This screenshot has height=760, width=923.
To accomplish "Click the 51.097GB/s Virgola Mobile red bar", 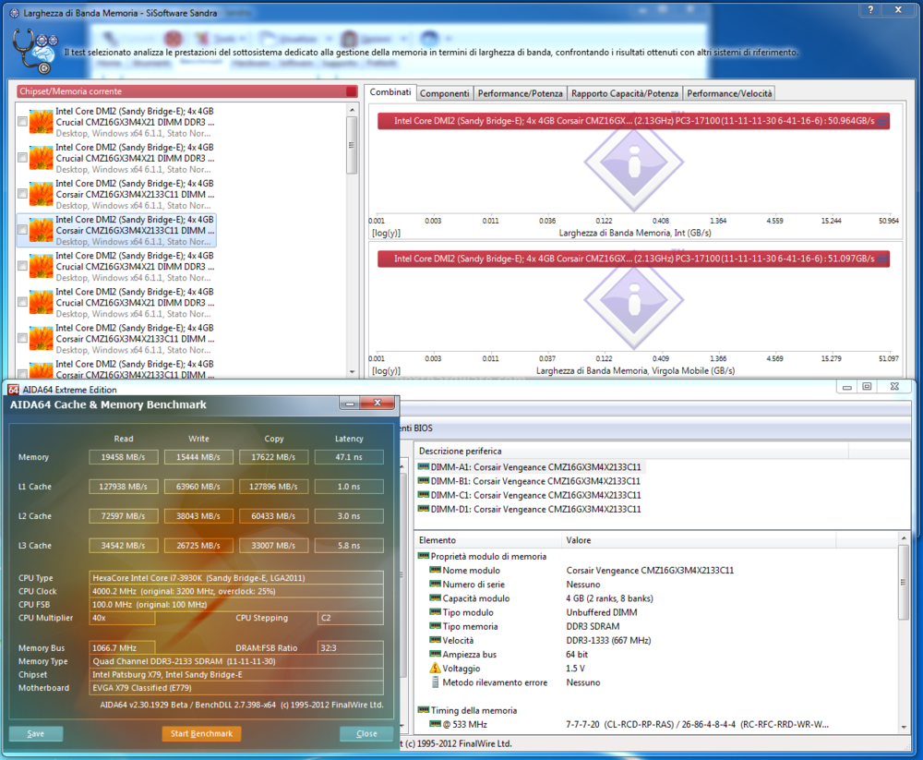I will [x=633, y=259].
